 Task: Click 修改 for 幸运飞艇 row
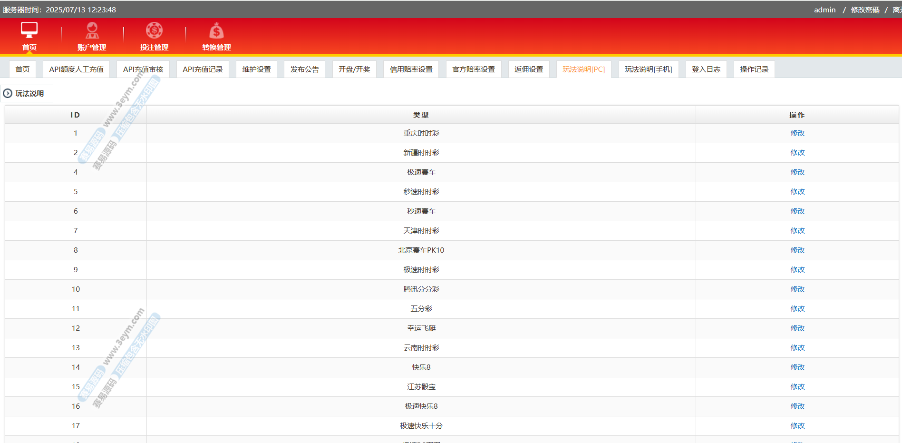tap(797, 328)
